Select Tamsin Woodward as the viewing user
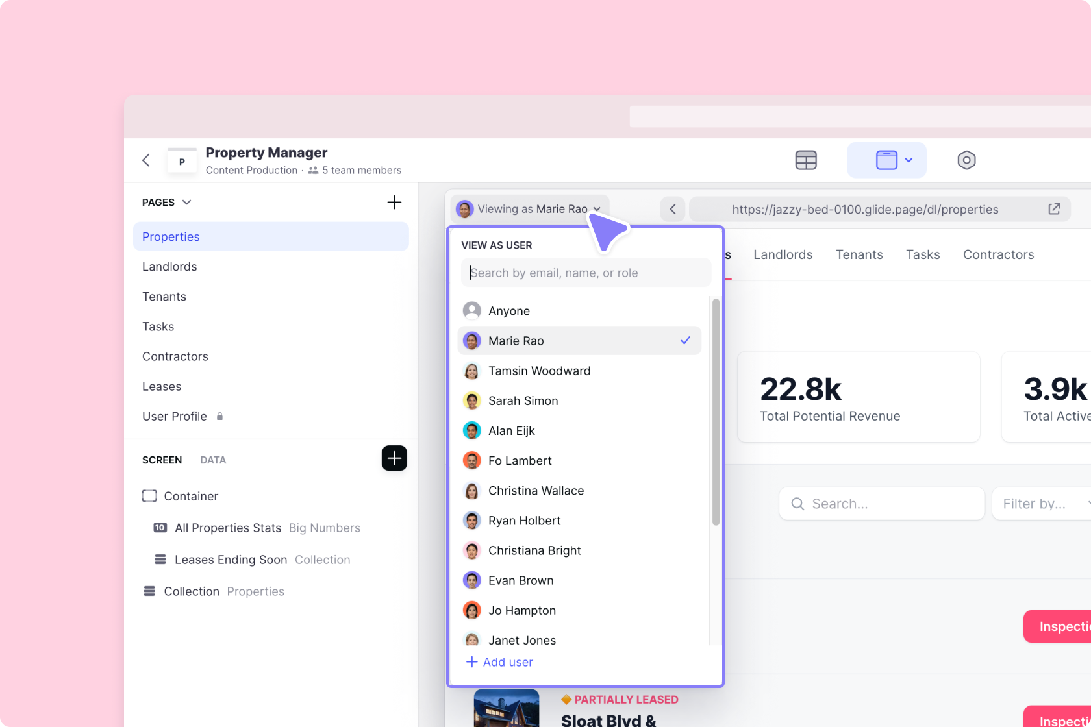The image size is (1091, 727). coord(539,371)
